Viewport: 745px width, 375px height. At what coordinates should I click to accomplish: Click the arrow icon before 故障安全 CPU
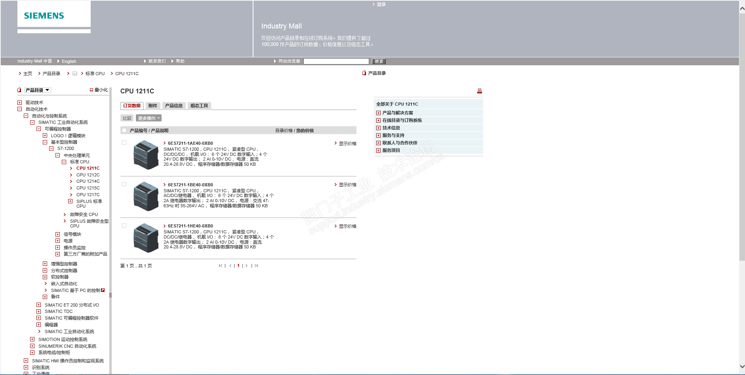click(65, 215)
